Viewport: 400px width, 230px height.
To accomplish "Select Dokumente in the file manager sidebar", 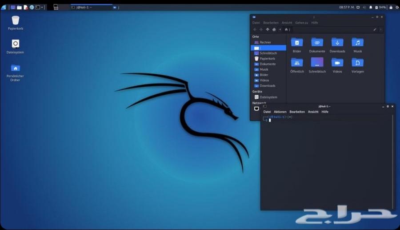I will [x=268, y=64].
